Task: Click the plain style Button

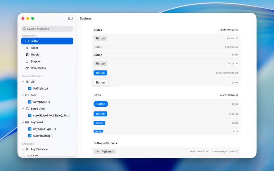Action: 98,55
